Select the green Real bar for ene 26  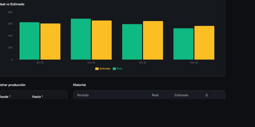pos(81,39)
